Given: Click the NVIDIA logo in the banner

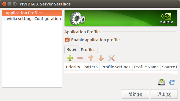Looking at the screenshot, I should pyautogui.click(x=167, y=18).
